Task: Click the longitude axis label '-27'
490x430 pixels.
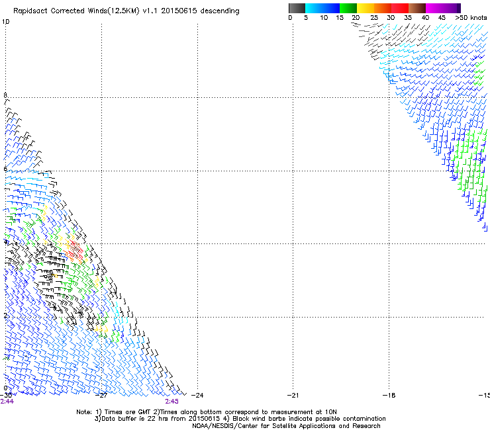Action: point(101,396)
